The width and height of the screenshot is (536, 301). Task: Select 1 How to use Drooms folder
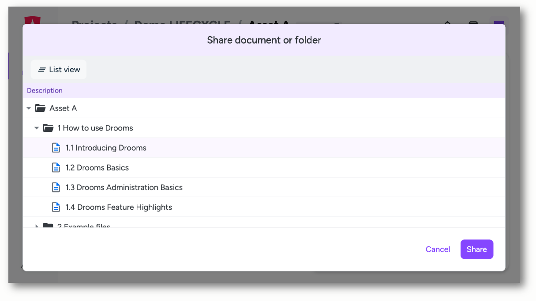(x=95, y=128)
